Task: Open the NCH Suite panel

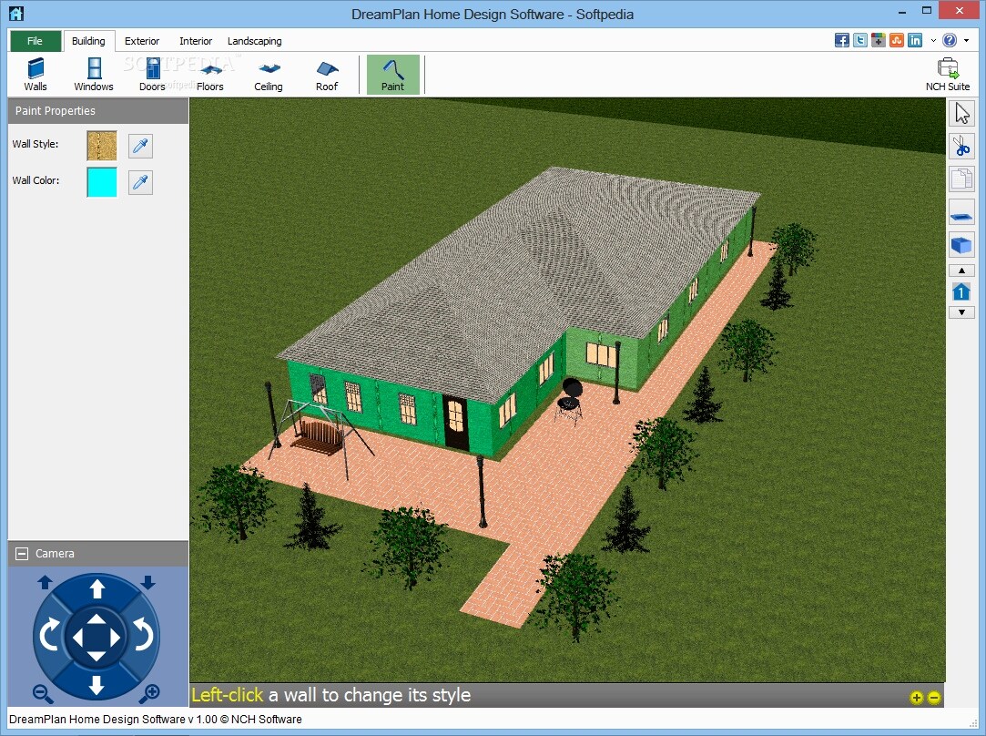Action: tap(947, 73)
